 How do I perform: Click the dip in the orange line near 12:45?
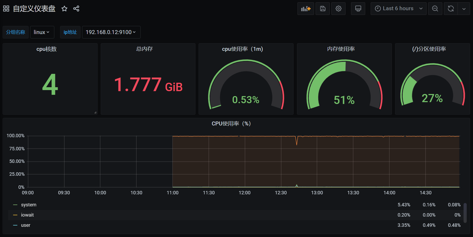[x=297, y=141]
